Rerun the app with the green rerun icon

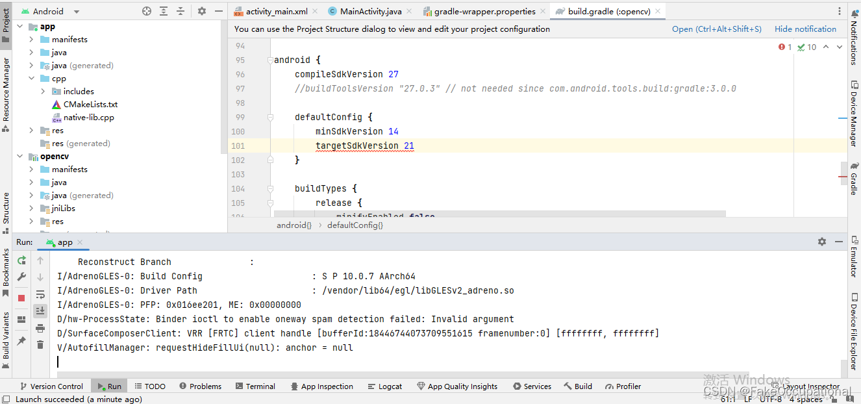(x=21, y=260)
